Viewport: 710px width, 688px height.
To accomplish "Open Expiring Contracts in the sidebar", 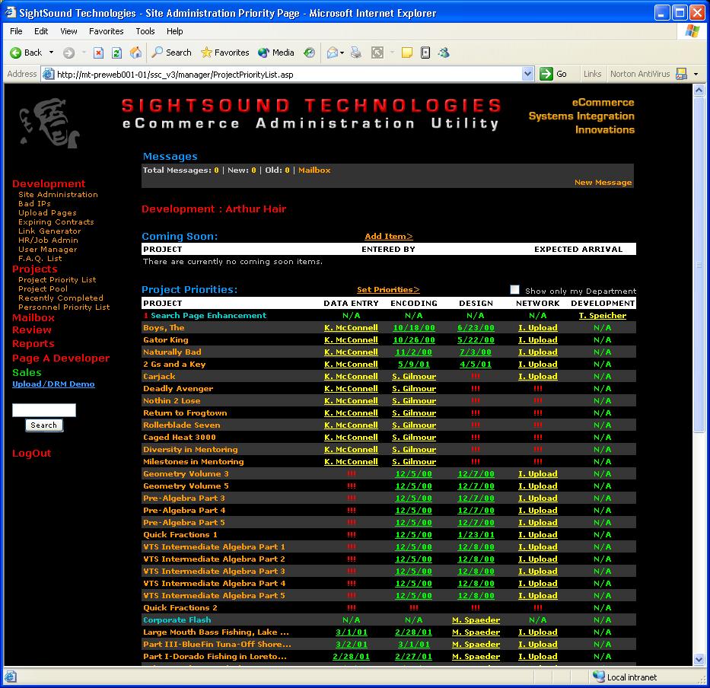I will click(56, 222).
